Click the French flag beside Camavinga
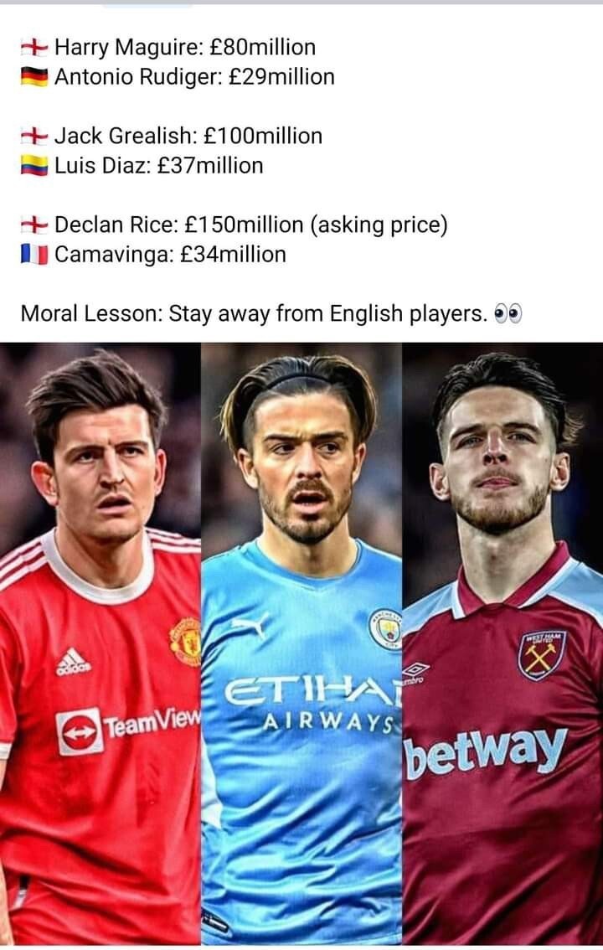This screenshot has height=950, width=603. click(33, 254)
